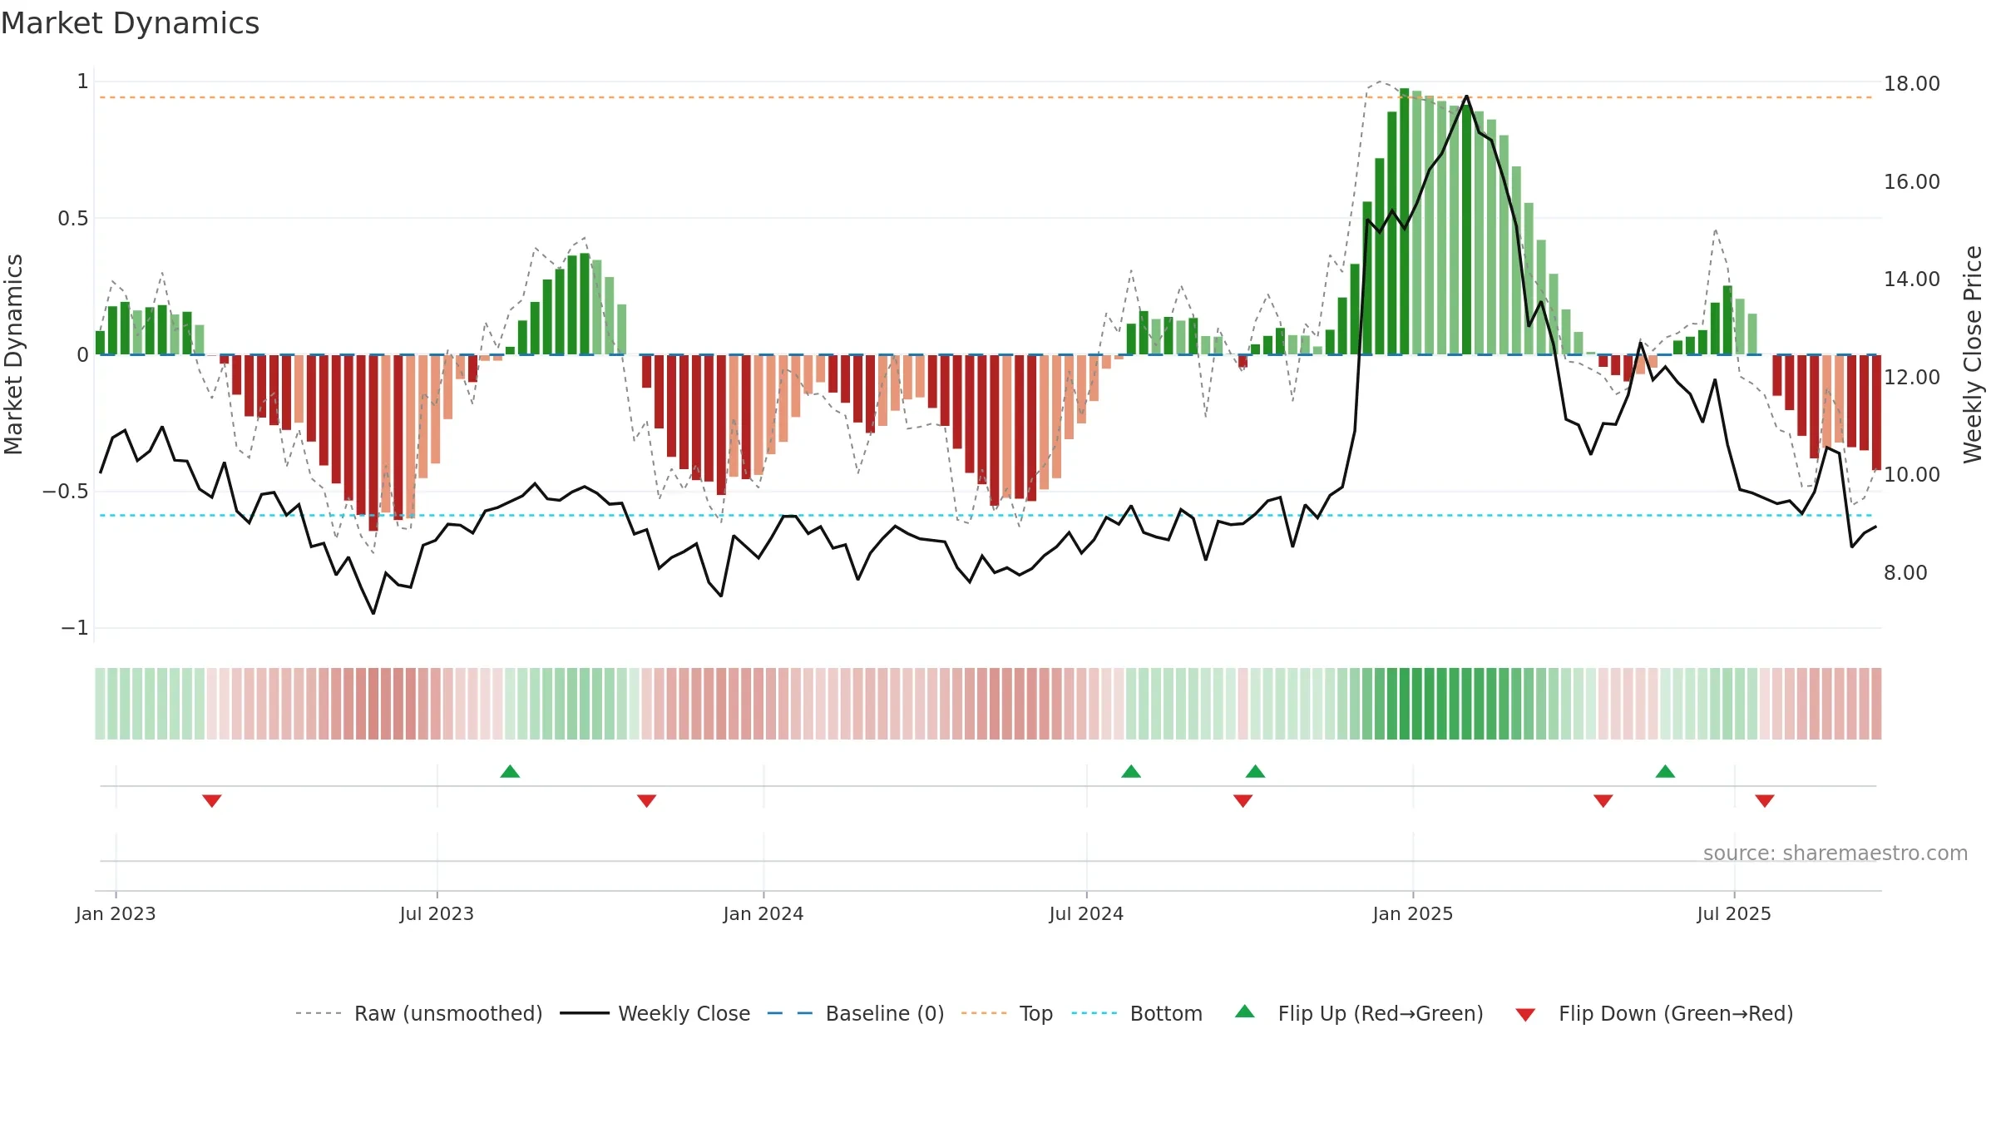Click the weekly close line low in mid-2023
Image resolution: width=1996 pixels, height=1123 pixels.
[373, 613]
